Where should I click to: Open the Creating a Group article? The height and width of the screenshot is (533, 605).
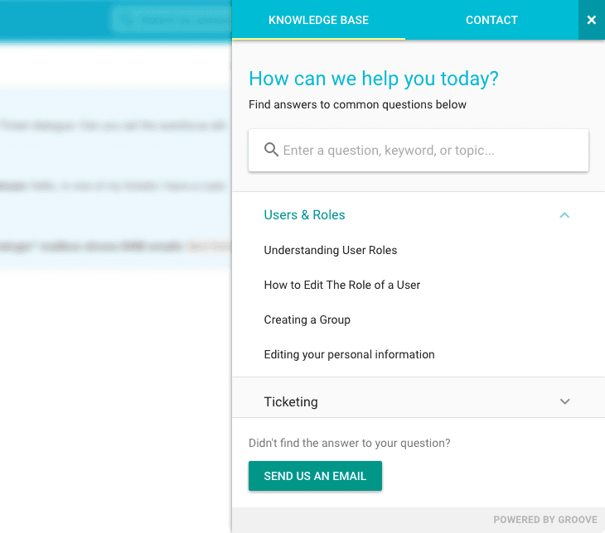click(307, 319)
